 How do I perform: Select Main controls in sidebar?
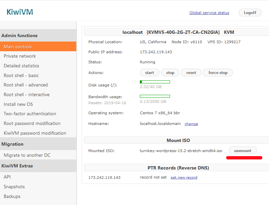coord(18,47)
